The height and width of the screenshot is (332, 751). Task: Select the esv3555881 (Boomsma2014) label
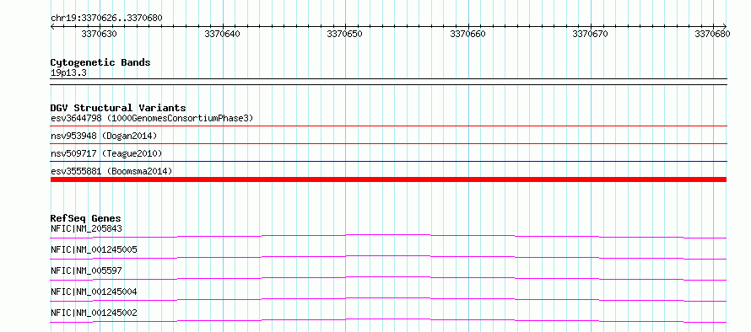tap(111, 171)
